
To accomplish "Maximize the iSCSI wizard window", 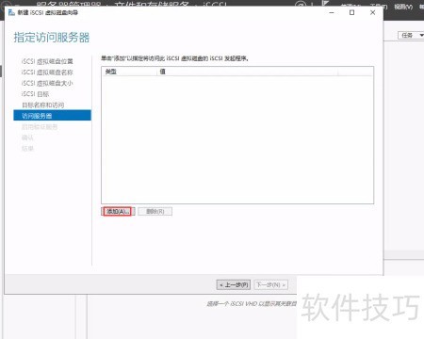I will (x=352, y=12).
